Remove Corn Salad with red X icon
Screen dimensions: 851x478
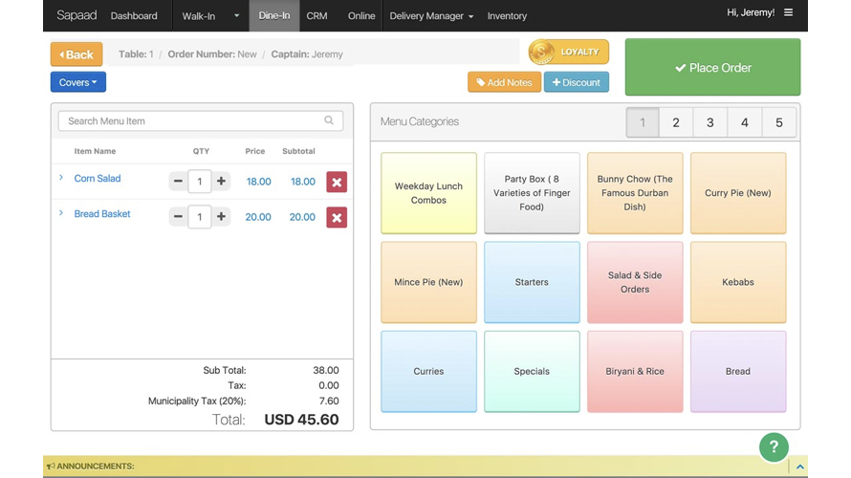coord(337,182)
